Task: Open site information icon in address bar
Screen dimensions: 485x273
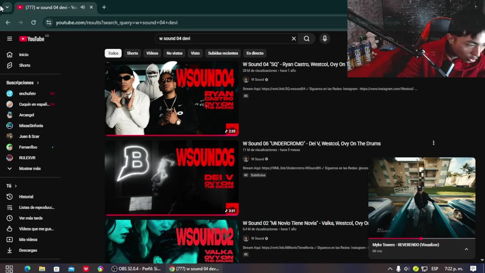Action: pyautogui.click(x=48, y=22)
